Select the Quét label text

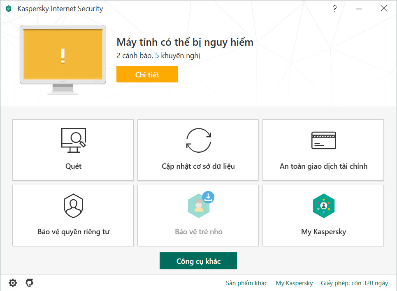tap(73, 166)
